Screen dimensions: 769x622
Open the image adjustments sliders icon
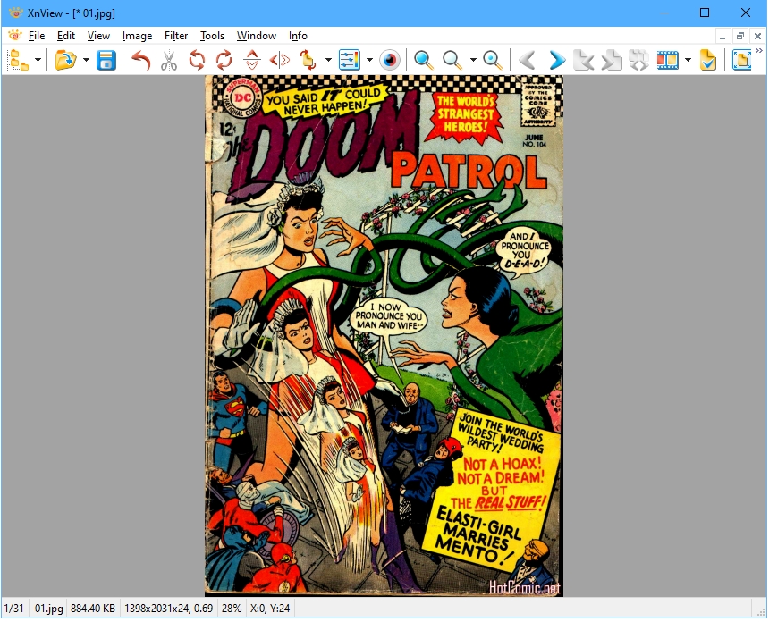(350, 60)
